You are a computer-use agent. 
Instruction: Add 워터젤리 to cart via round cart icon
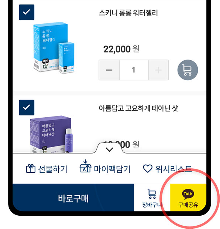point(188,70)
